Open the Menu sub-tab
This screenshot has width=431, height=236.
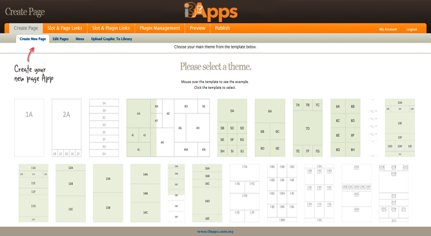80,39
